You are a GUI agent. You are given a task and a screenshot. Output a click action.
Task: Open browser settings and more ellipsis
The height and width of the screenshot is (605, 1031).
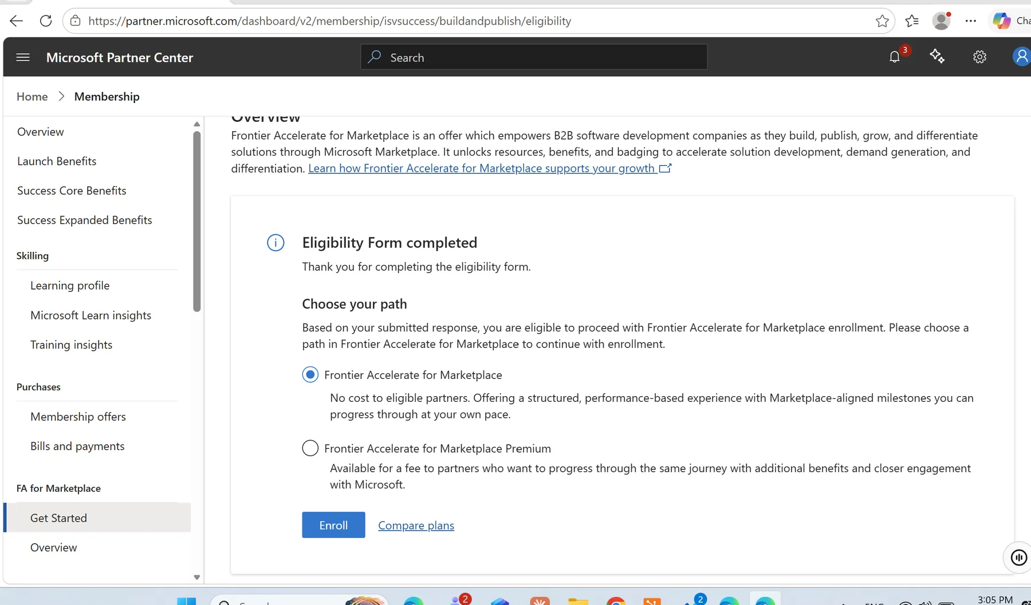coord(970,21)
